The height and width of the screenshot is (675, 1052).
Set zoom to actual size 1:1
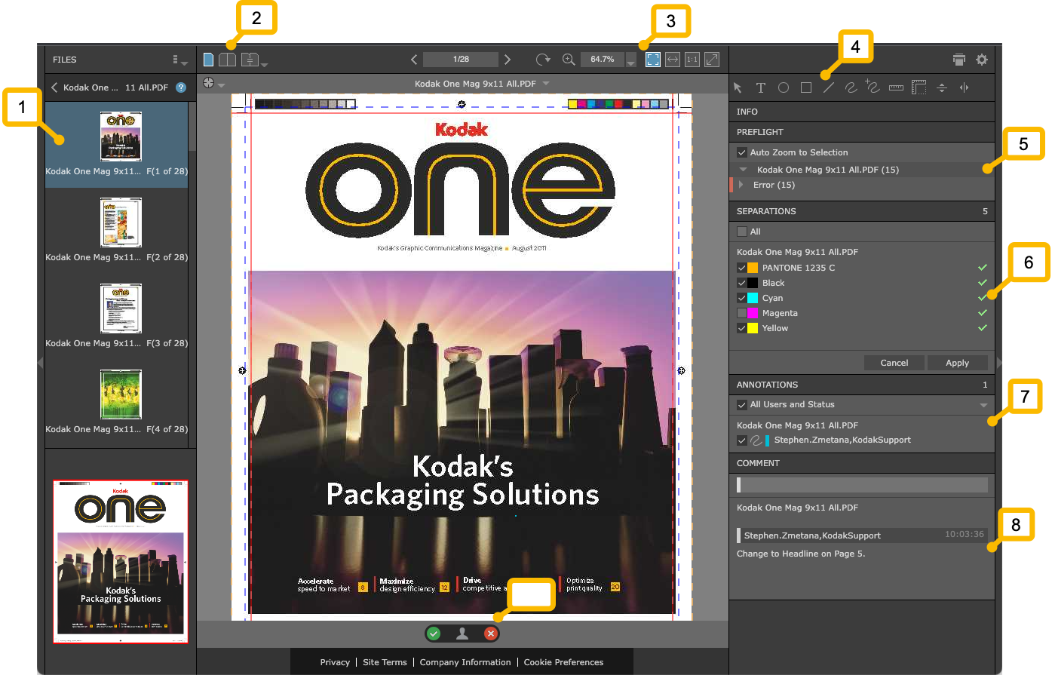point(692,60)
